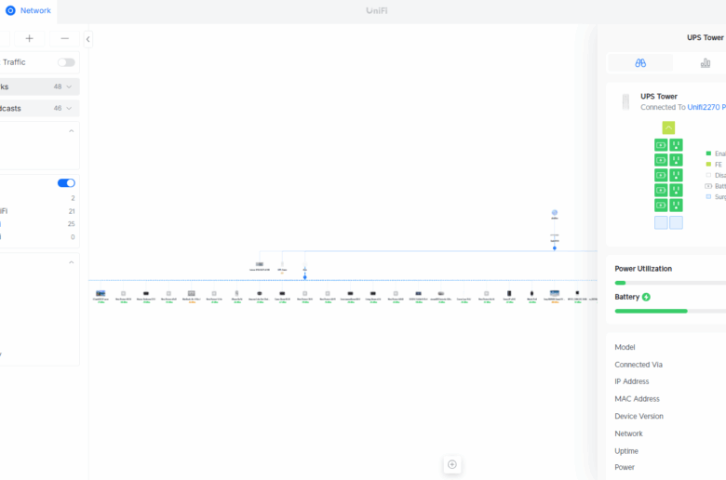Open the Unifi2270 connected device link
The width and height of the screenshot is (726, 480).
click(x=706, y=107)
